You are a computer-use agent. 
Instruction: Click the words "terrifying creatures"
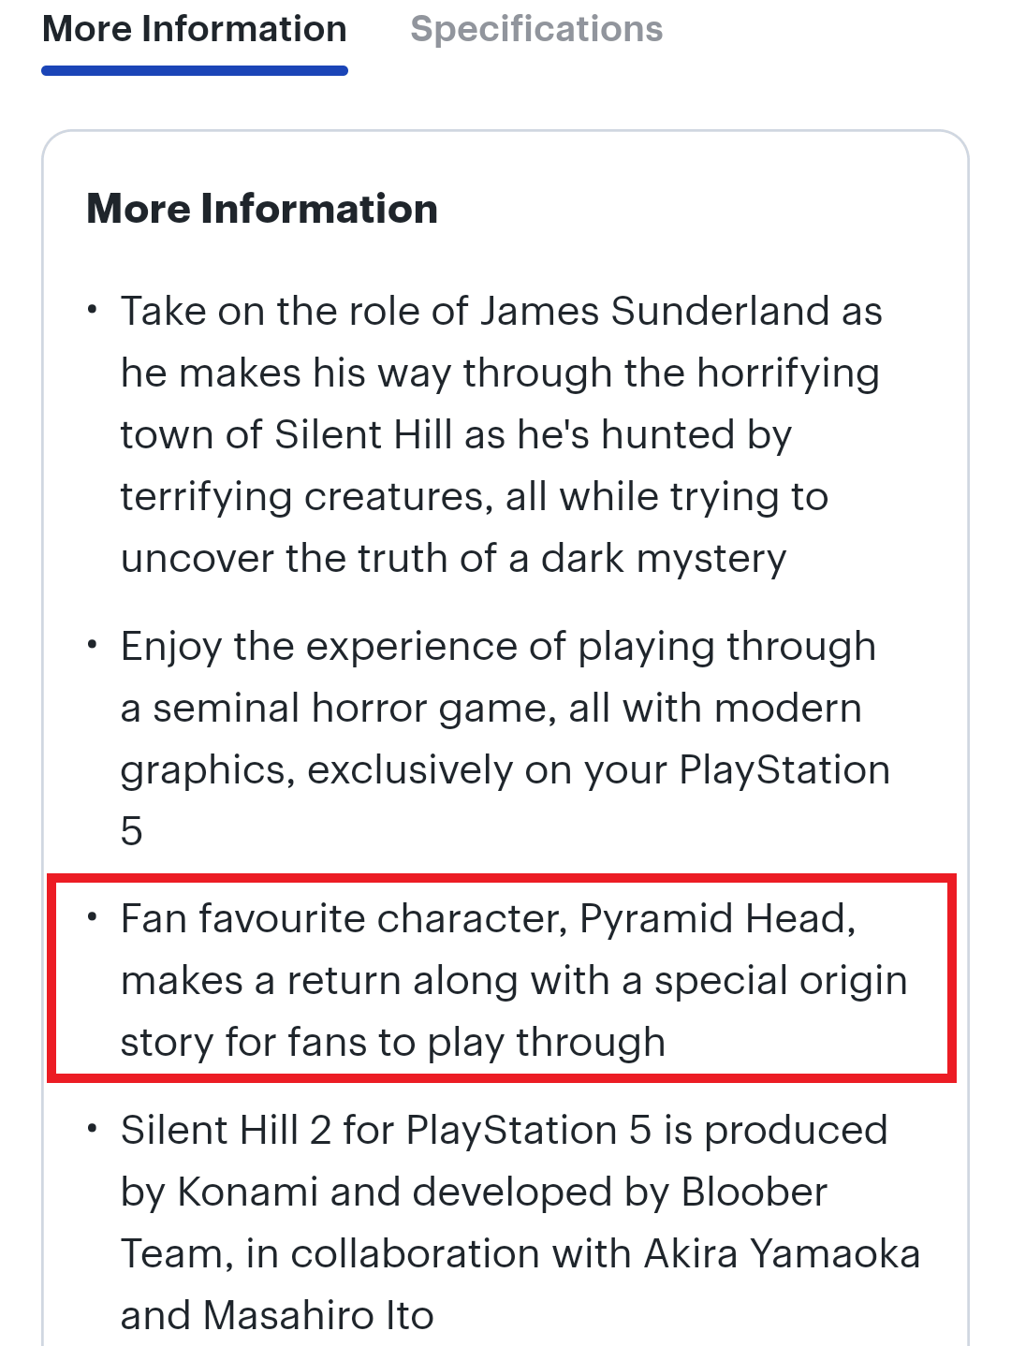(306, 496)
